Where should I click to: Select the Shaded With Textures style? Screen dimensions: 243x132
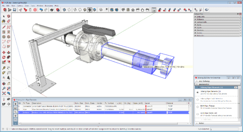90,10
